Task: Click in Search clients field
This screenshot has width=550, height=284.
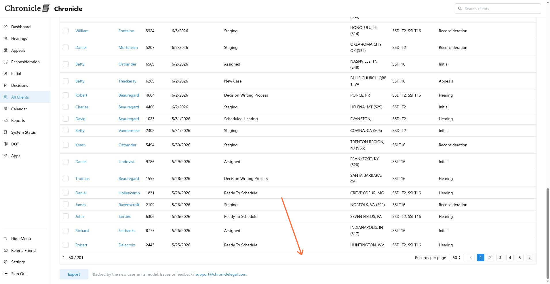Action: coord(498,9)
